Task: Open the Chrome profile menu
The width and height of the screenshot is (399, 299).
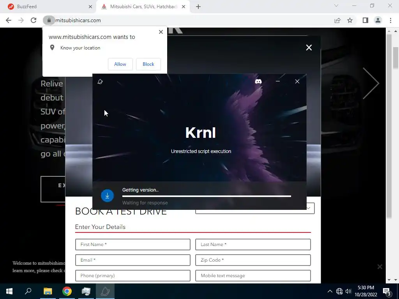Action: click(x=378, y=20)
